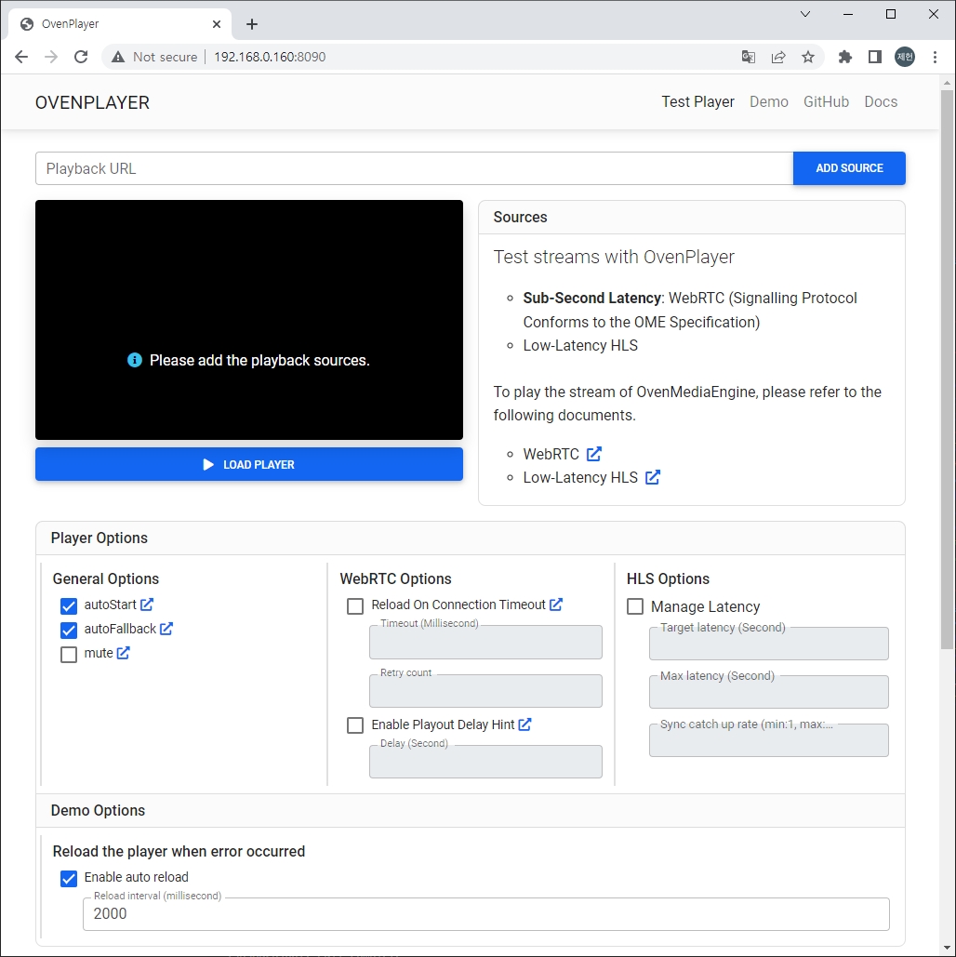This screenshot has height=957, width=956.
Task: Expand the tab search chevron
Action: click(x=805, y=14)
